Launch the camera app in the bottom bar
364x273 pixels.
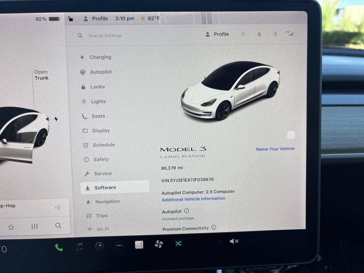coord(99,246)
